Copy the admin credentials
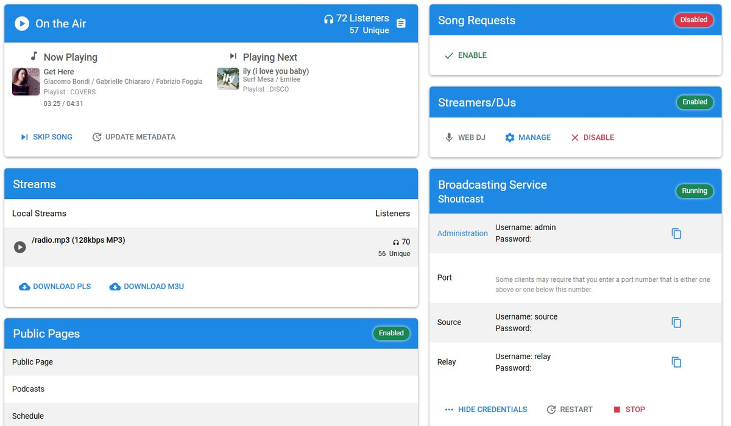731x426 pixels. click(676, 234)
